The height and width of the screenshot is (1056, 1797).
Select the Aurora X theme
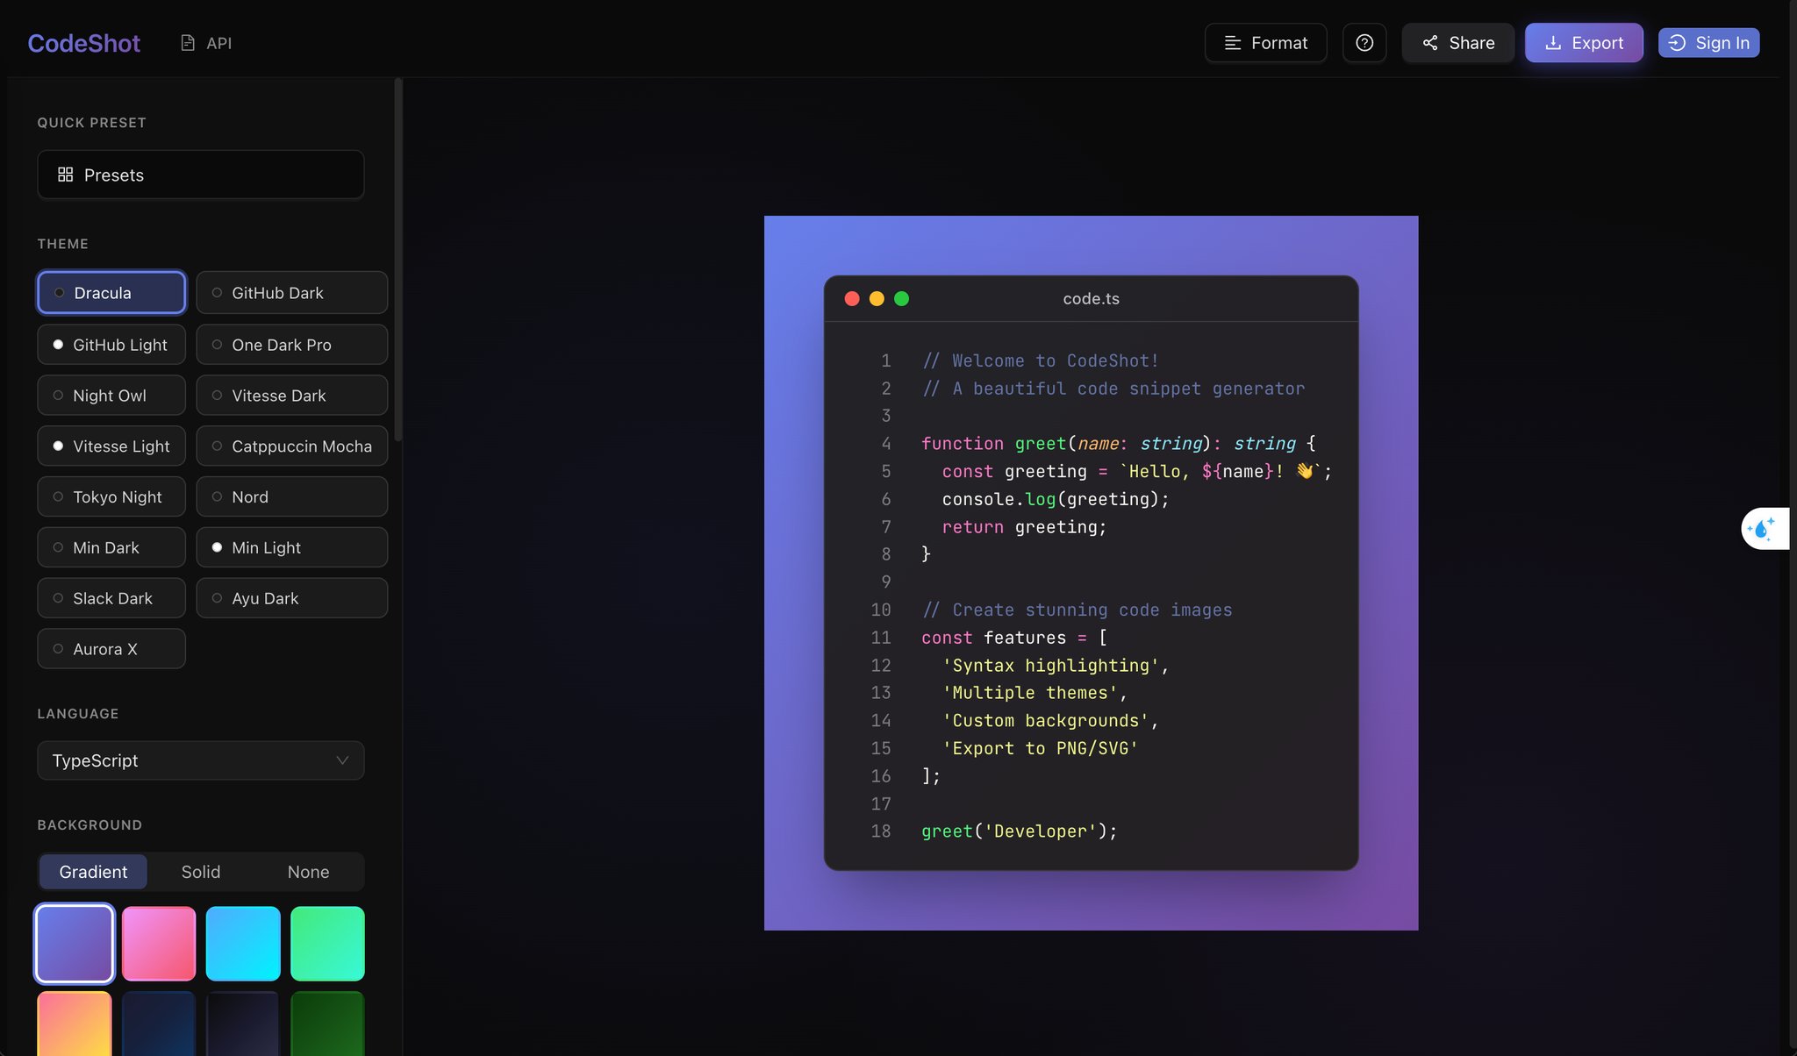pyautogui.click(x=111, y=649)
